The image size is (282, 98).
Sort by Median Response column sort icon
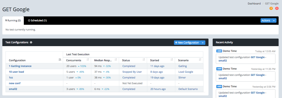point(116,59)
